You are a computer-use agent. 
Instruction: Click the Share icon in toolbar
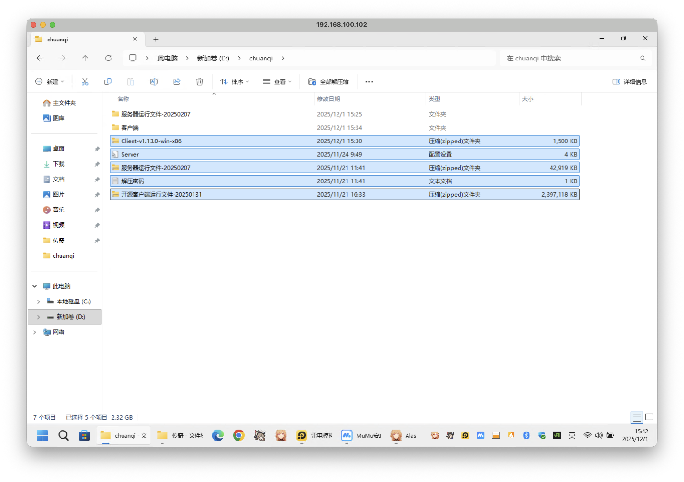[177, 82]
